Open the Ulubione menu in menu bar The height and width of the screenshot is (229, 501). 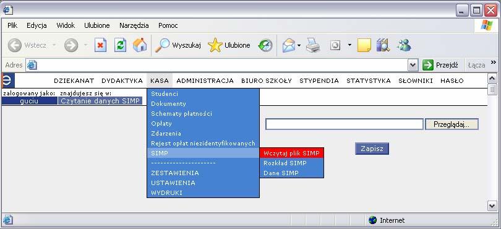click(97, 25)
